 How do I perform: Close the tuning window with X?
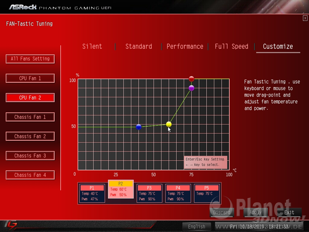[305, 18]
